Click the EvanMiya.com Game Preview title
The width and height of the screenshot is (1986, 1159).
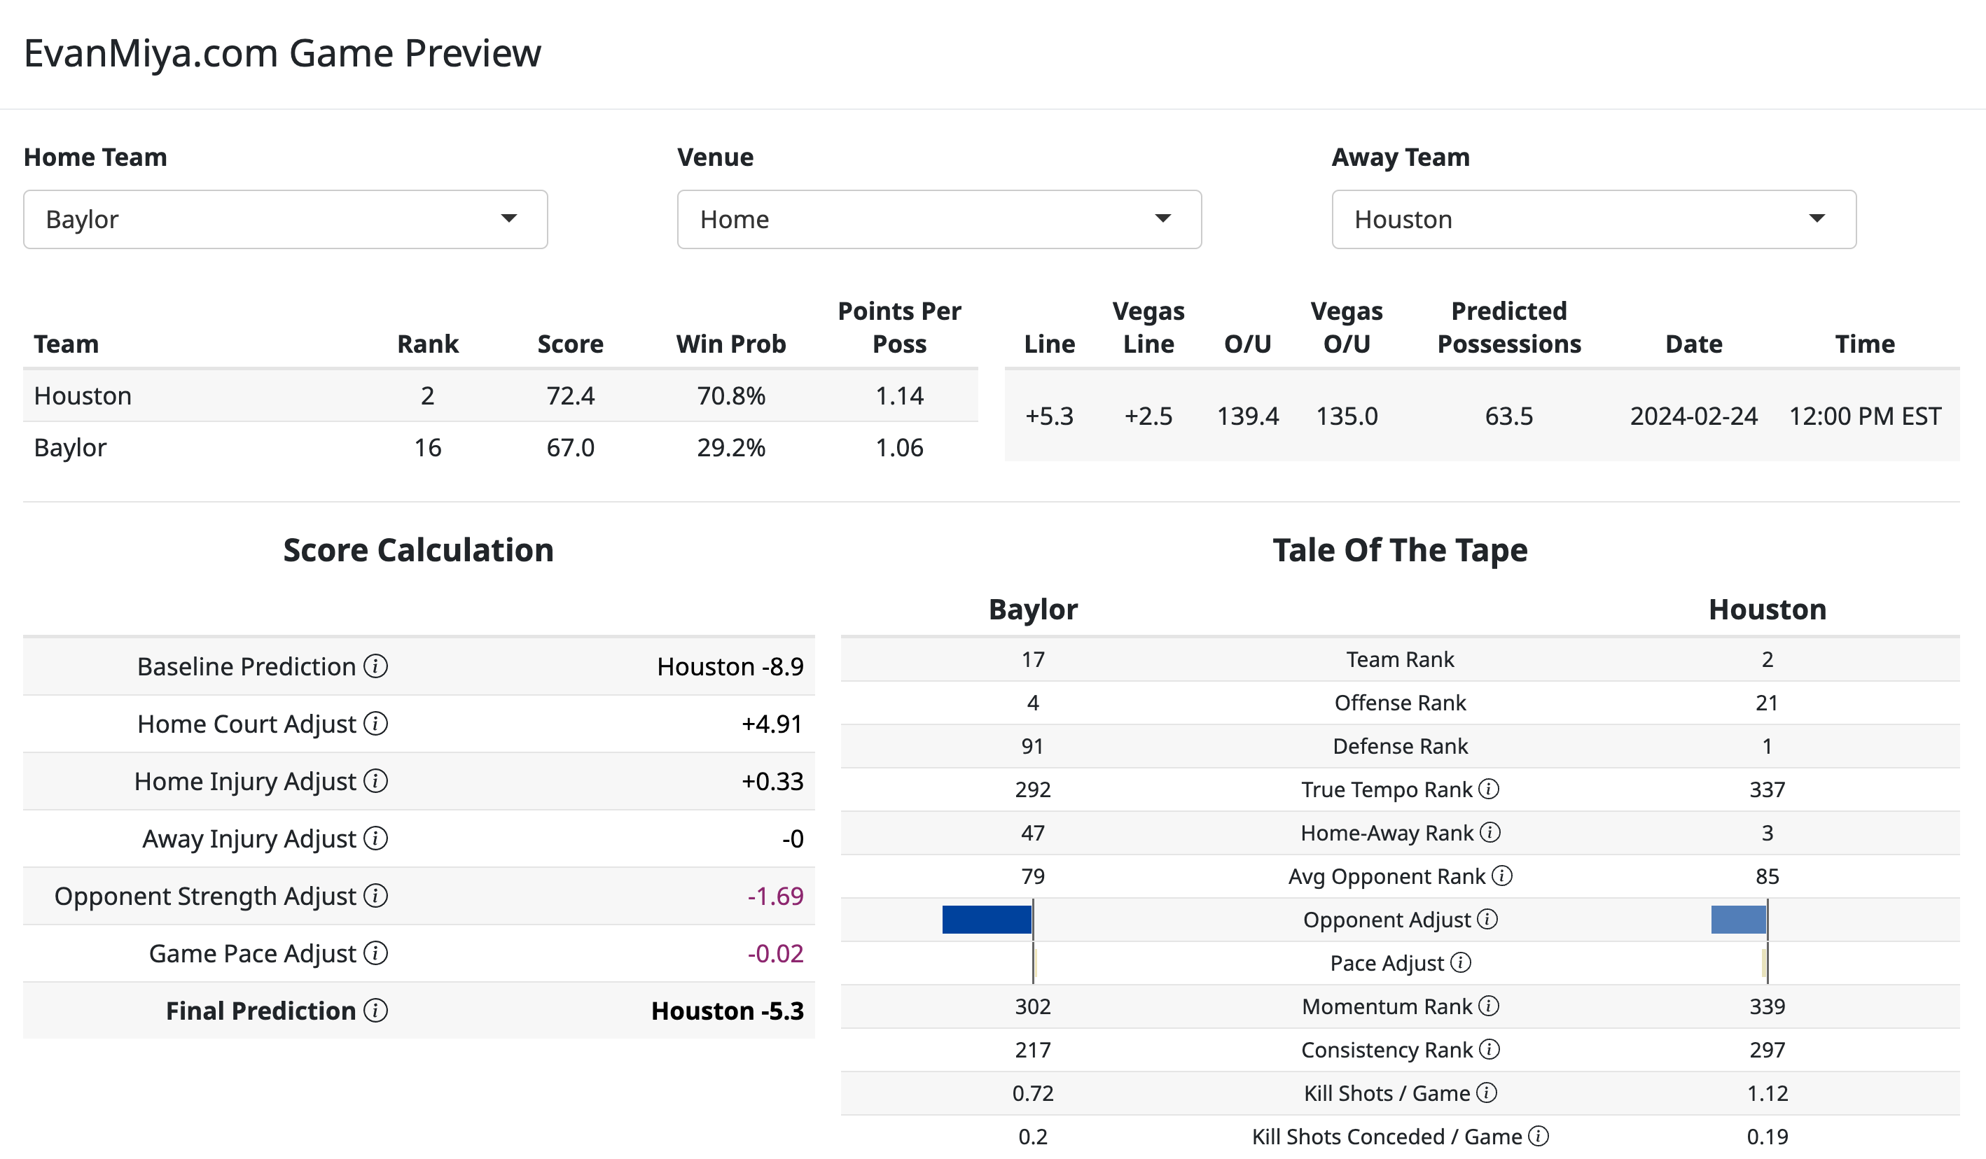coord(282,52)
